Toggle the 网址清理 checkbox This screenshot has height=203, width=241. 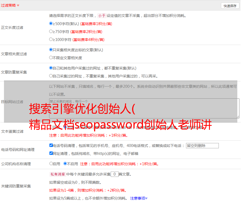pyautogui.click(x=51, y=153)
